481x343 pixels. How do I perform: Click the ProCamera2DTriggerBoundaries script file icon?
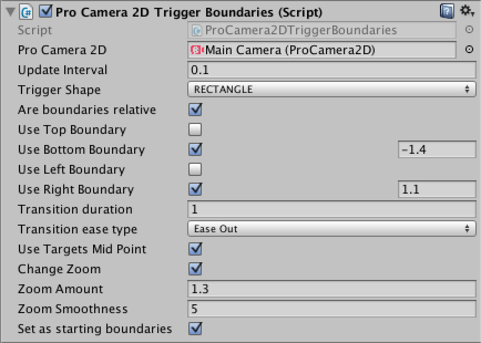[x=197, y=30]
